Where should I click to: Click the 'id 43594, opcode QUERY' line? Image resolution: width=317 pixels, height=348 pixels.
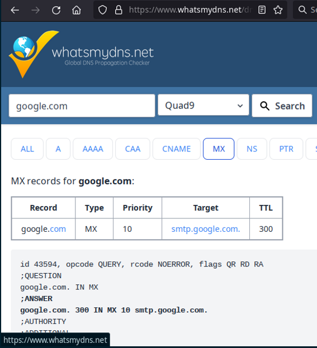coord(142,264)
